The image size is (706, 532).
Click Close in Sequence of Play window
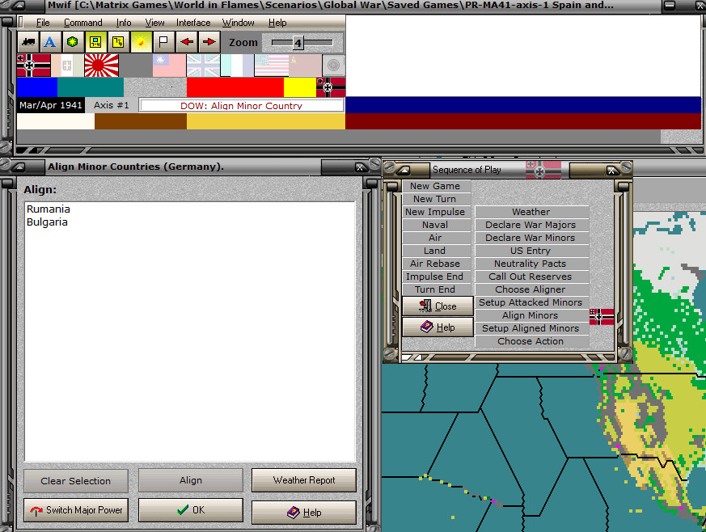pos(438,306)
